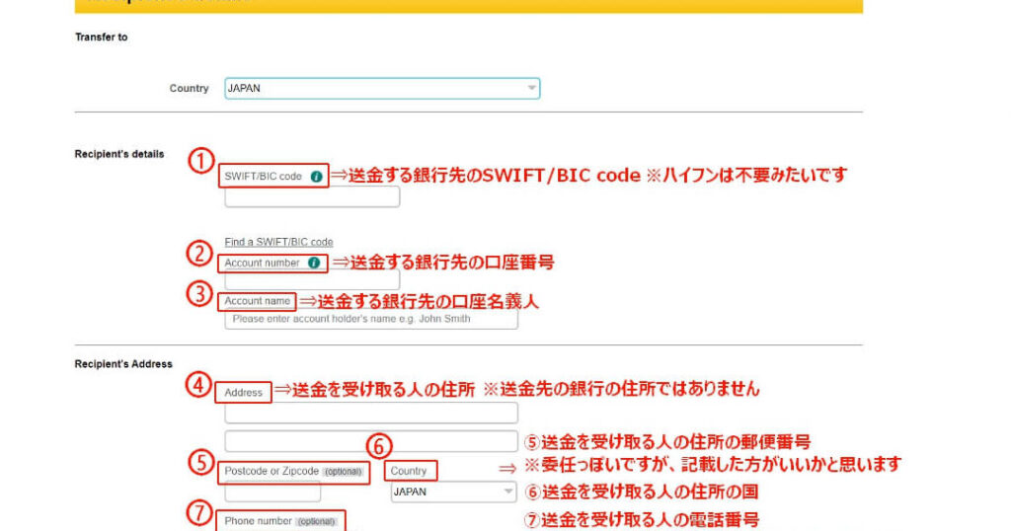Image resolution: width=1011 pixels, height=531 pixels.
Task: Follow the Find a SWIFT/BIC code link
Action: pos(278,242)
